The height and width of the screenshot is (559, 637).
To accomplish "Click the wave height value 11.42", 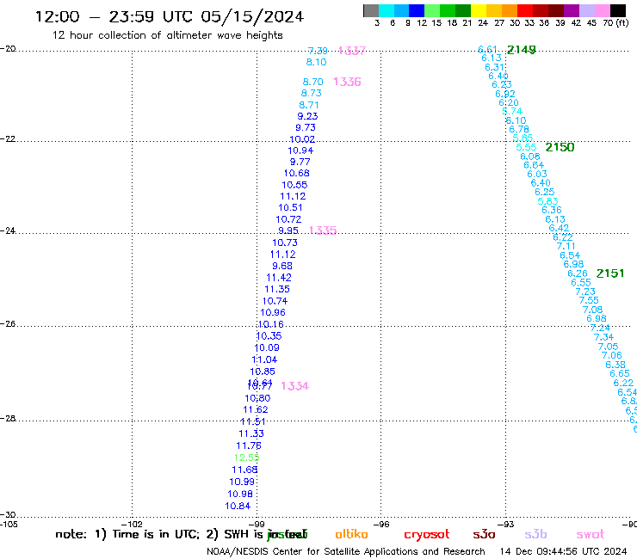I will pyautogui.click(x=279, y=278).
